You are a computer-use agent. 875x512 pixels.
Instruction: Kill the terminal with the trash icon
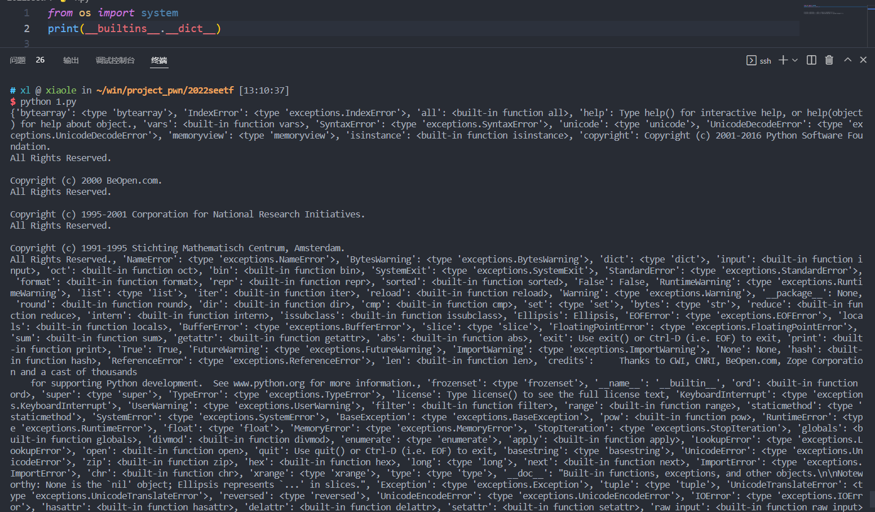[829, 60]
